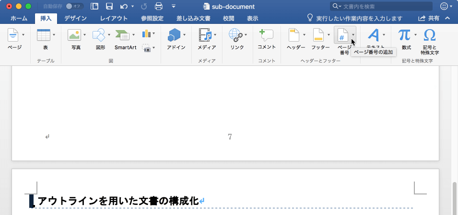Open the SmartArt dropdown arrow

[133, 35]
